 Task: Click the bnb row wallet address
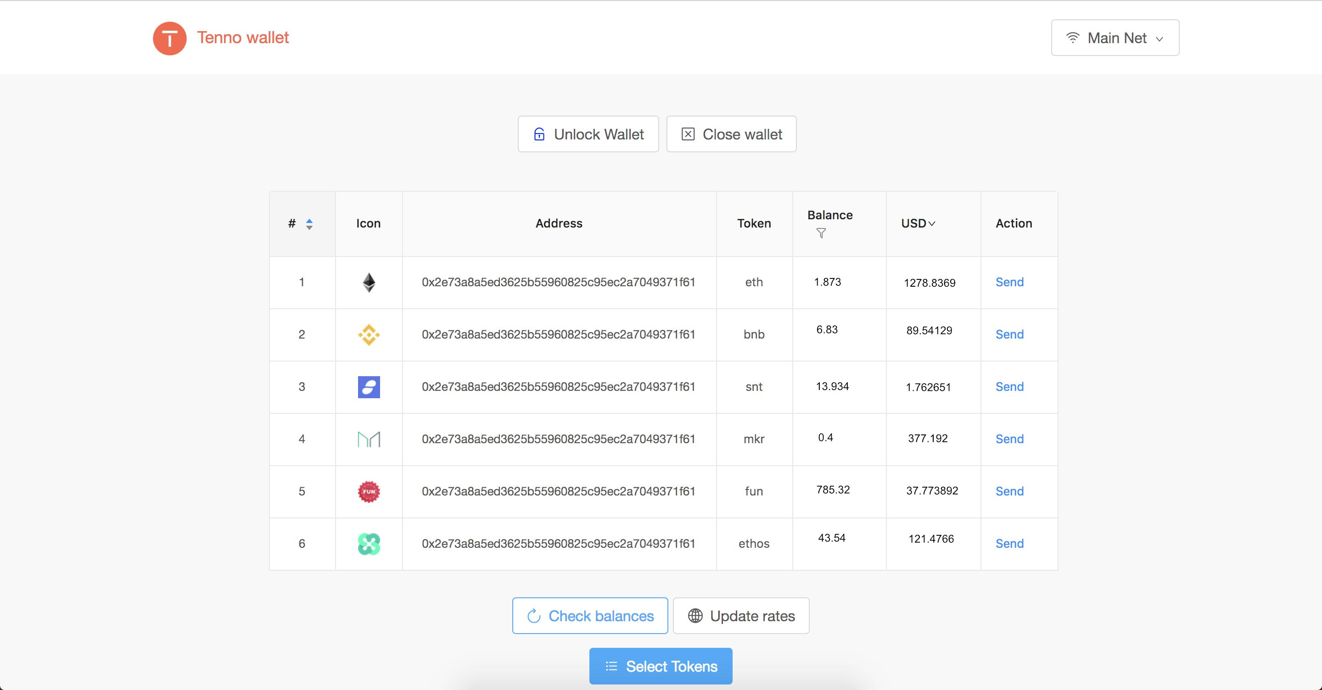558,334
